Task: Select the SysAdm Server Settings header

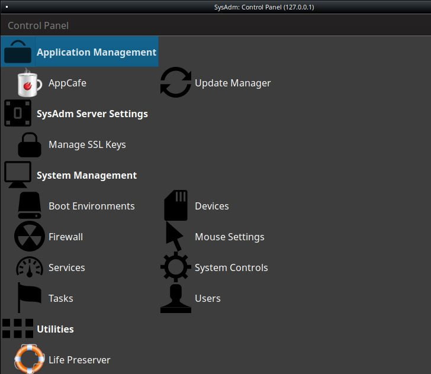Action: click(92, 114)
